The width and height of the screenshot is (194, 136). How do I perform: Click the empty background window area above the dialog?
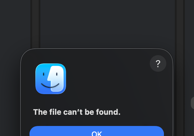(107, 24)
